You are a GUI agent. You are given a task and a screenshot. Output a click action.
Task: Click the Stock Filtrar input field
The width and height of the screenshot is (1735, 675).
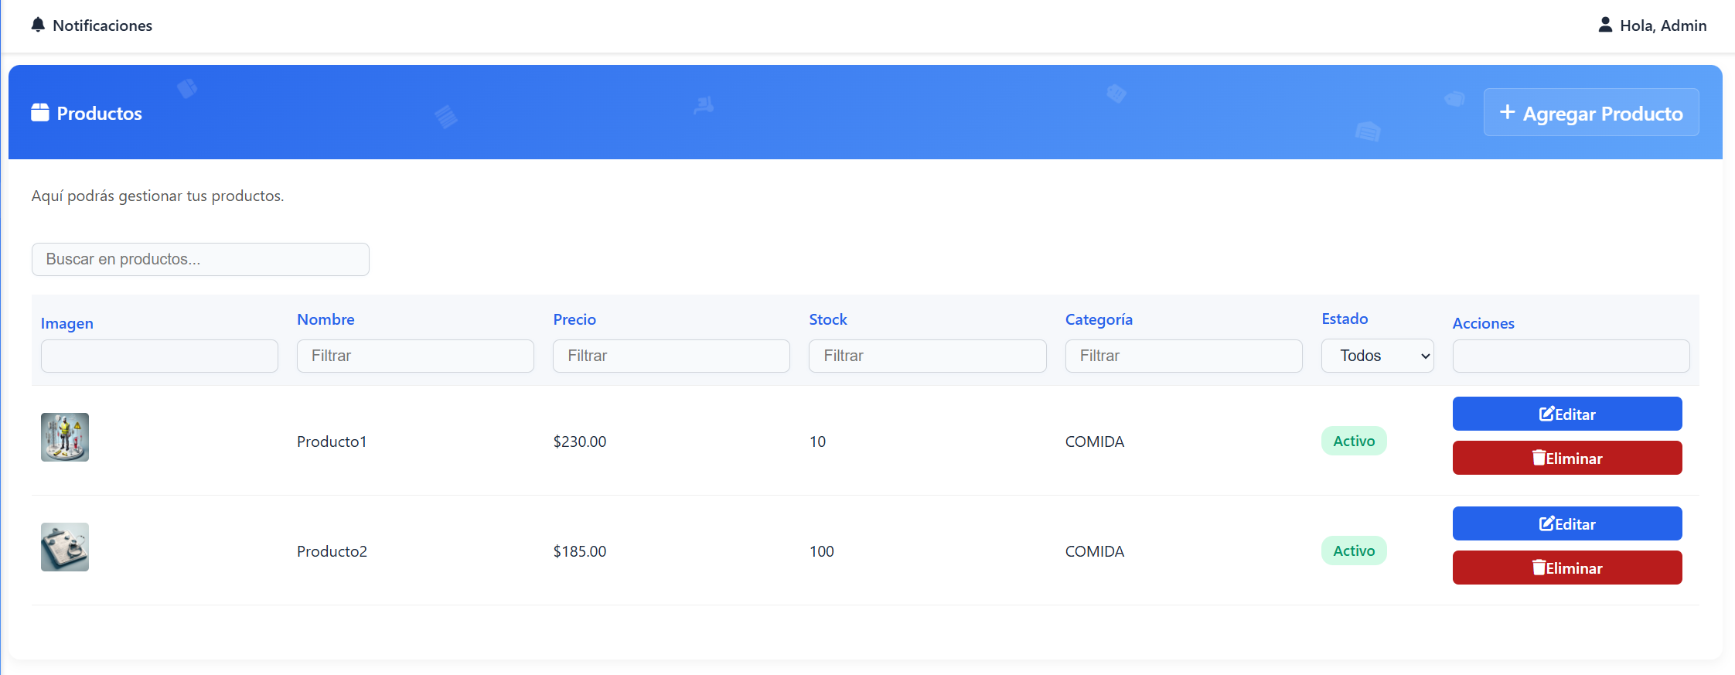[x=927, y=356]
